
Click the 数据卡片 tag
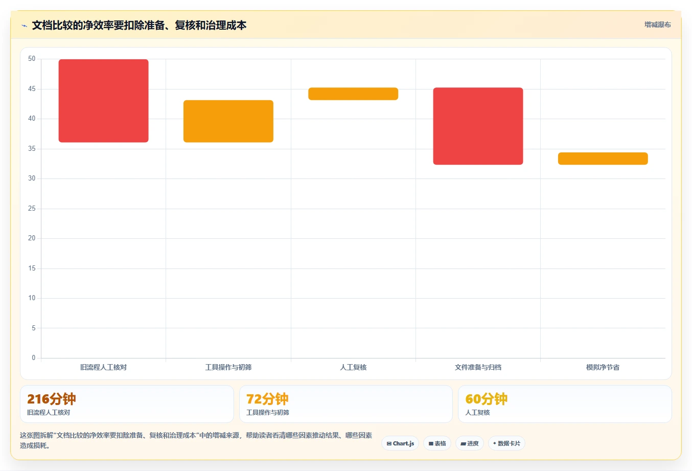click(506, 443)
